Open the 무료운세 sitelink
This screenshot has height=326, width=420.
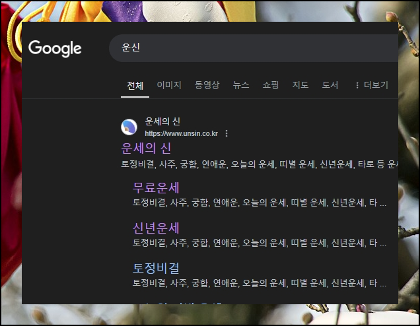tap(156, 187)
